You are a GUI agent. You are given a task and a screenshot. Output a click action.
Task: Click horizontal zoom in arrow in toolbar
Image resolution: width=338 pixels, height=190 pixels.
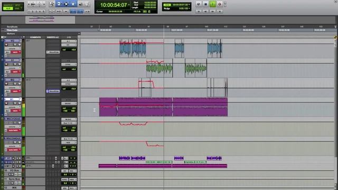tap(44, 4)
